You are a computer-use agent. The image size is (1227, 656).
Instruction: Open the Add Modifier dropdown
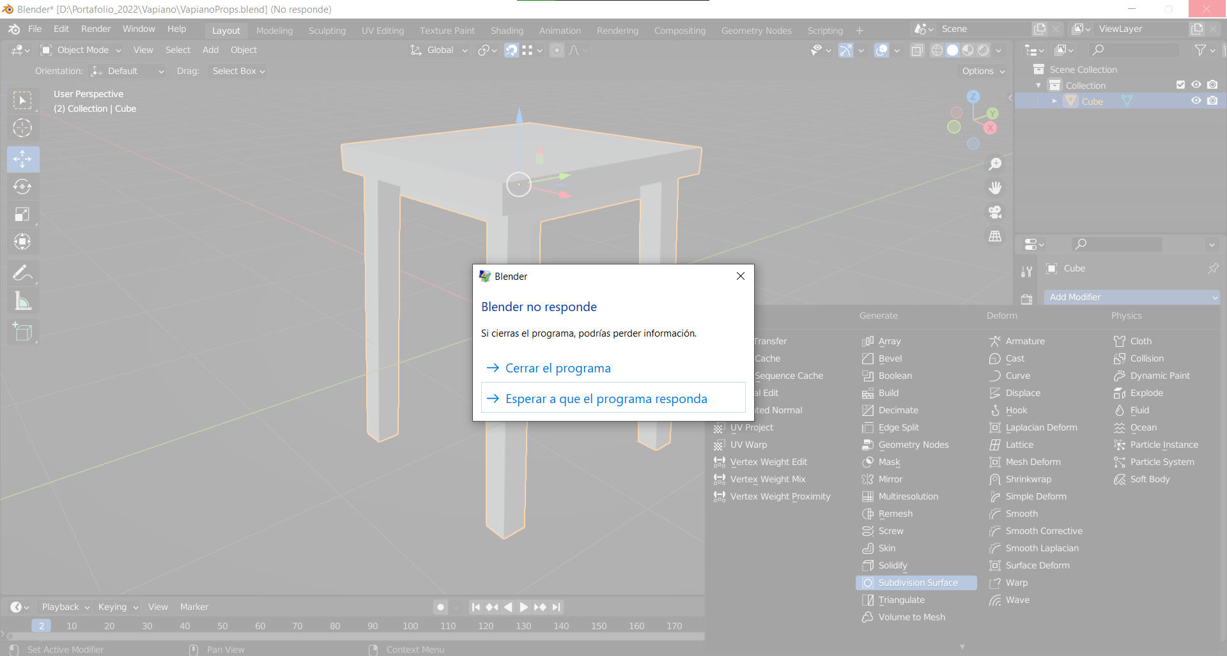point(1132,297)
